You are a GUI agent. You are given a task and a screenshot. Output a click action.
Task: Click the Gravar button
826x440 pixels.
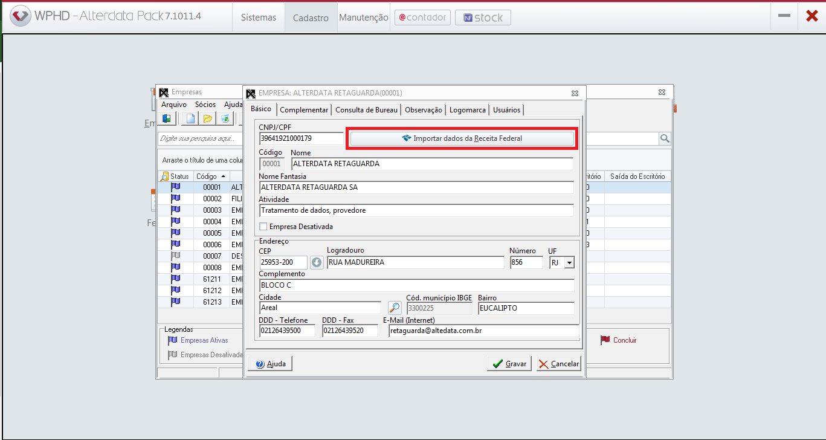(509, 364)
